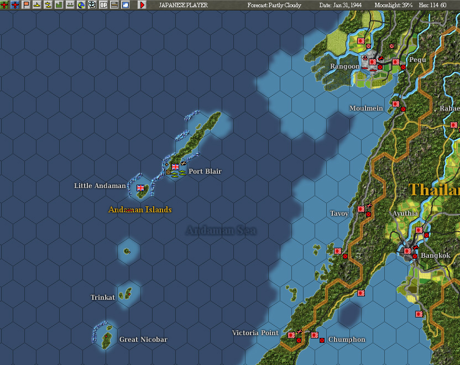Click the Port Blair label
Viewport: 460px width, 365px height.
[x=205, y=171]
